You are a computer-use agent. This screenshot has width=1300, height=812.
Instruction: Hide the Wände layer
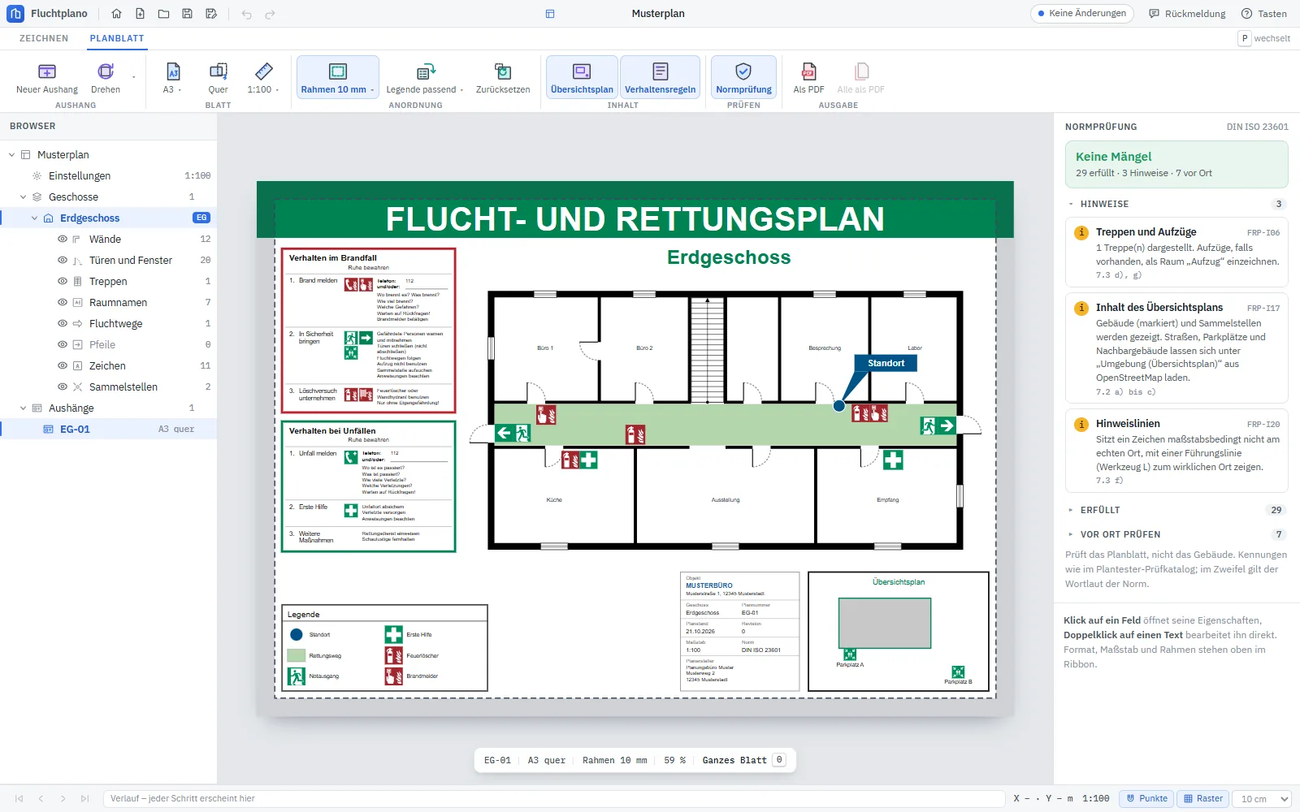pyautogui.click(x=63, y=240)
